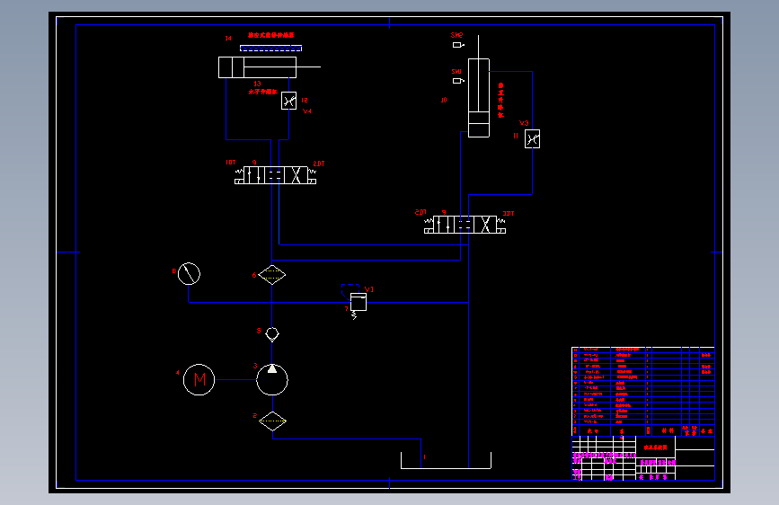This screenshot has width=779, height=505.
Task: Click the V1 label near the relief valve
Action: coord(368,289)
